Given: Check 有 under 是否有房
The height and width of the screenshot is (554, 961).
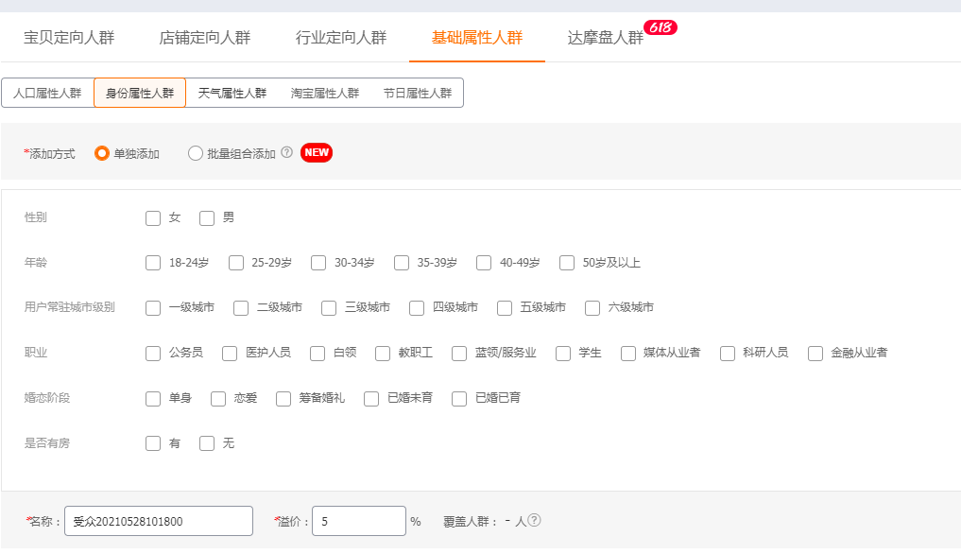Looking at the screenshot, I should (153, 443).
